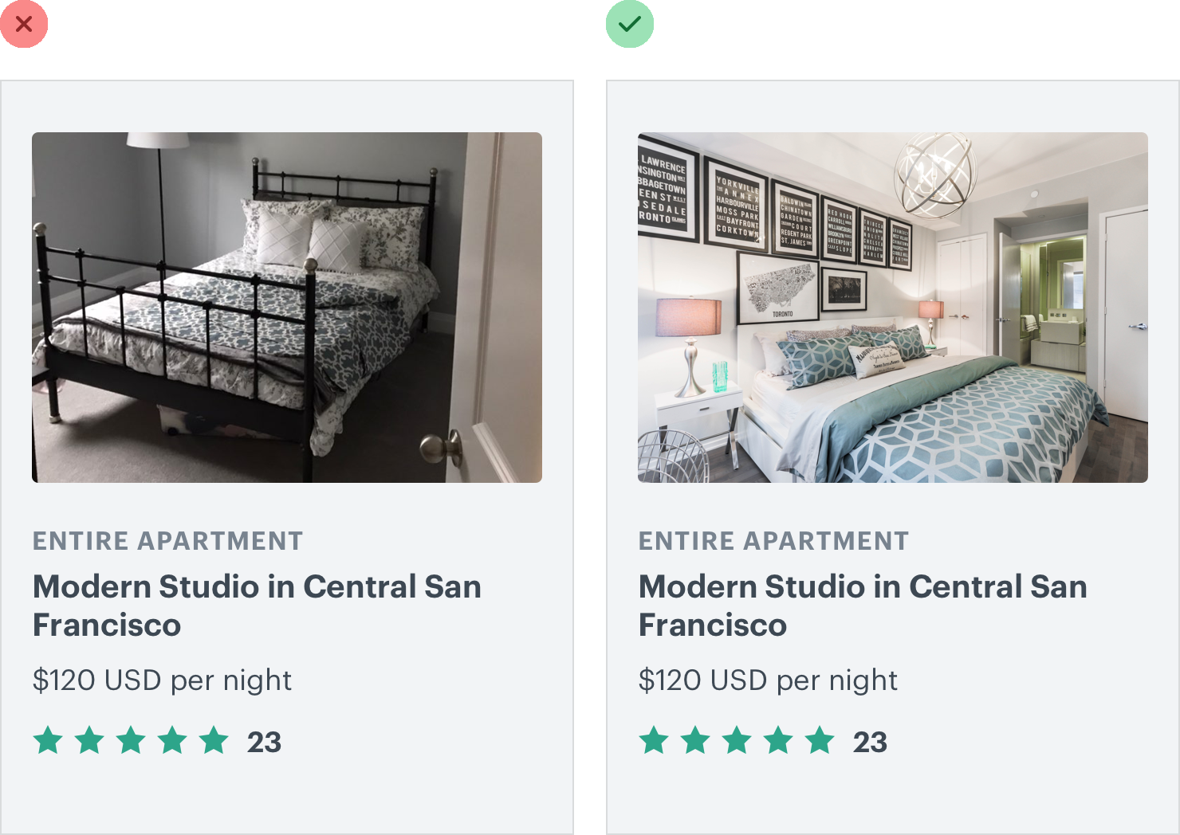
Task: Click the fourth star in left card rating
Action: [x=172, y=740]
